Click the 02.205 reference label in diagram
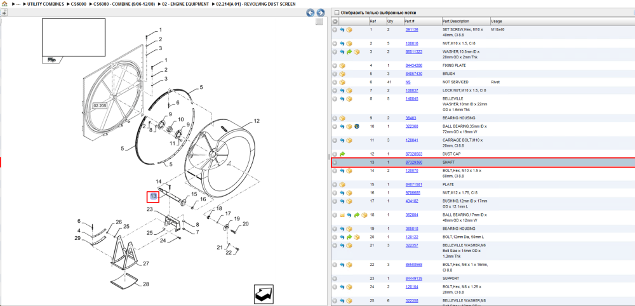Screen dimensions: 635x306 click(x=100, y=106)
